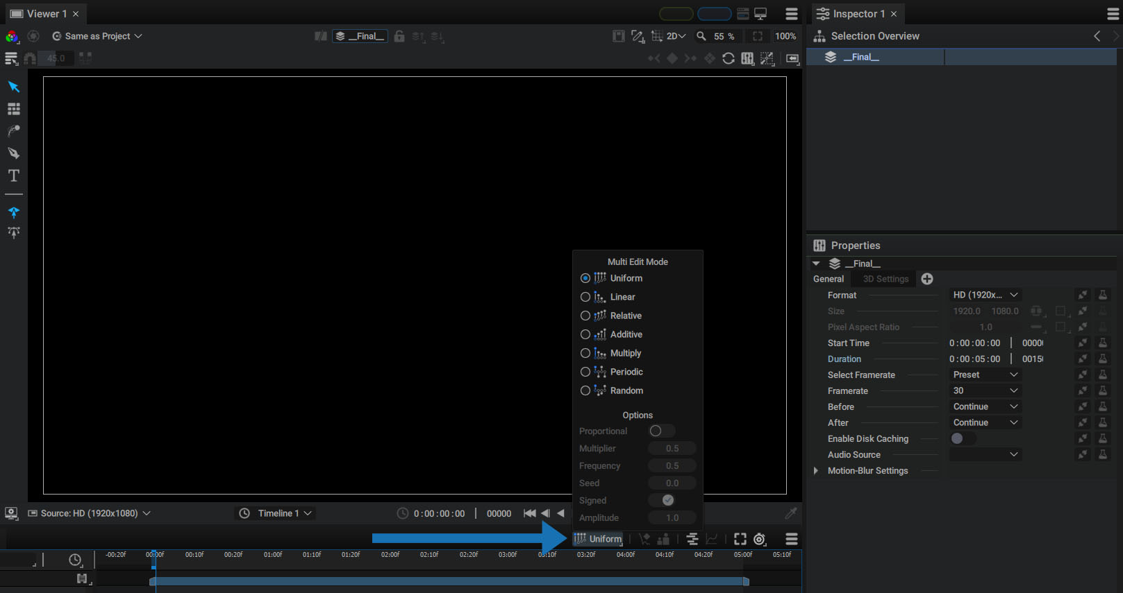Click the _Final_ composition selector button
The height and width of the screenshot is (593, 1123).
point(360,36)
